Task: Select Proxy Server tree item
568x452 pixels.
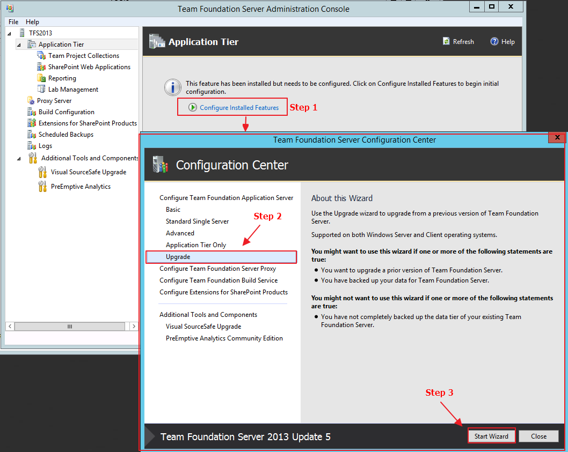Action: tap(54, 101)
